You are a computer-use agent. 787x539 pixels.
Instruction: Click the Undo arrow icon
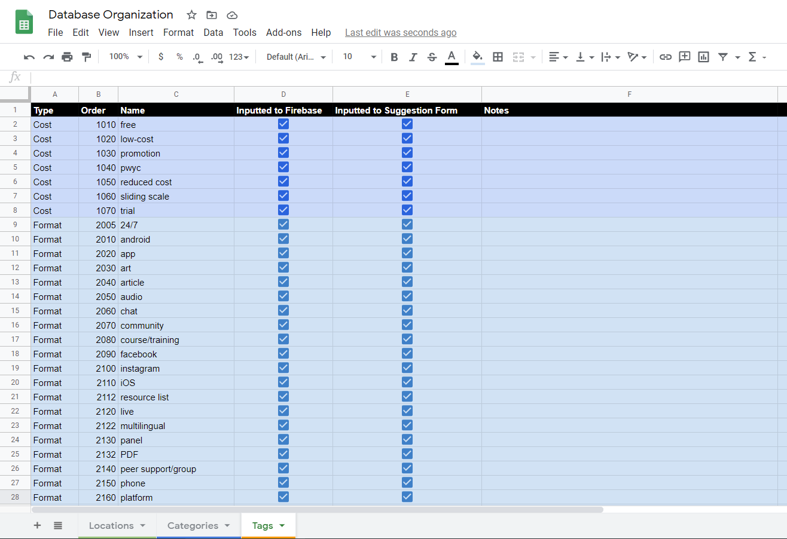pos(29,57)
